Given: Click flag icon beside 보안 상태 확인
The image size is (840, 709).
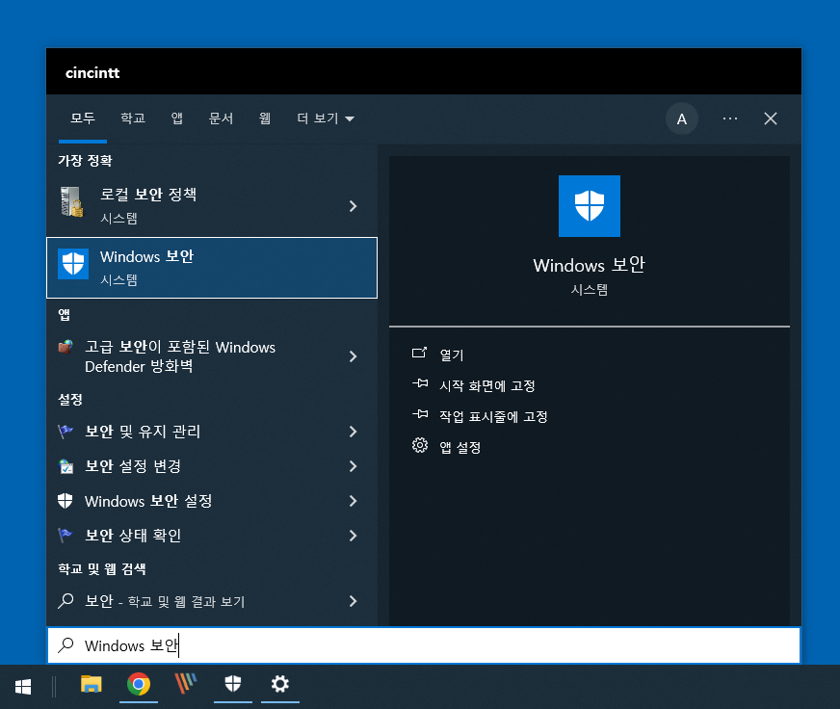Looking at the screenshot, I should (66, 535).
